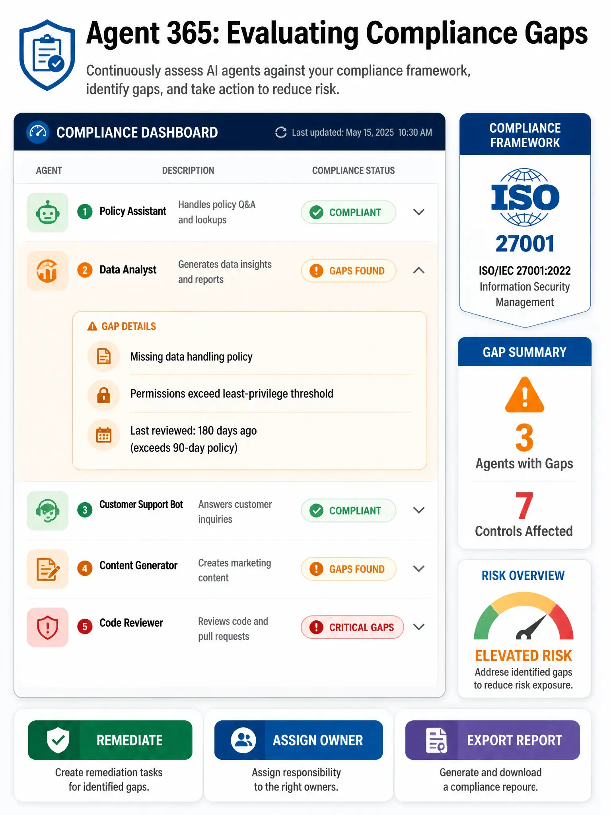Click the risk overview gauge dial
611x815 pixels.
(x=524, y=616)
